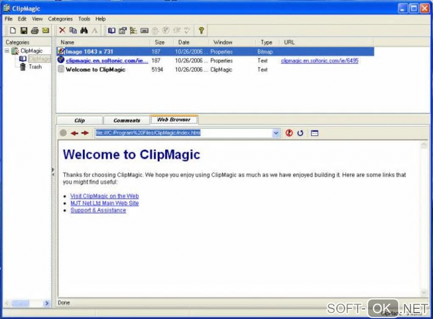Click the blue refresh arrow icon
Viewport: 433px width, 319px height.
[300, 133]
